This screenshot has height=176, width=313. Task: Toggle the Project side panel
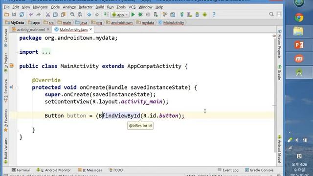[x=6, y=63]
